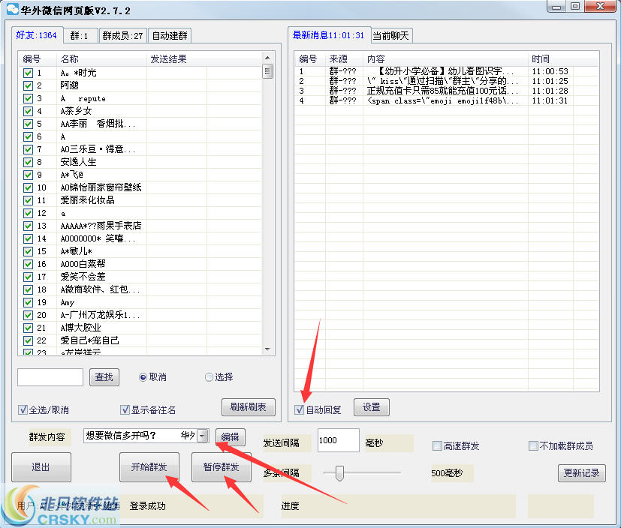Click the 登录成功 status text
The height and width of the screenshot is (528, 621).
click(148, 505)
